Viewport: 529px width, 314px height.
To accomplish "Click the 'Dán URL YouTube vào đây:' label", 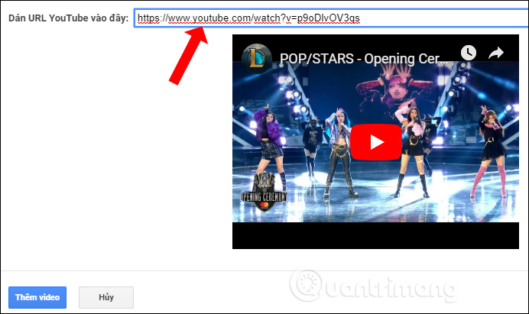I will (x=69, y=18).
